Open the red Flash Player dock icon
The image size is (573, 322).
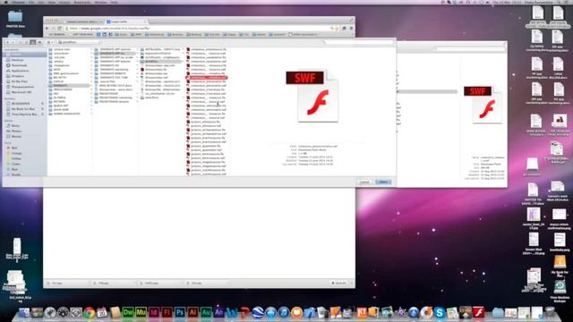tap(478, 313)
